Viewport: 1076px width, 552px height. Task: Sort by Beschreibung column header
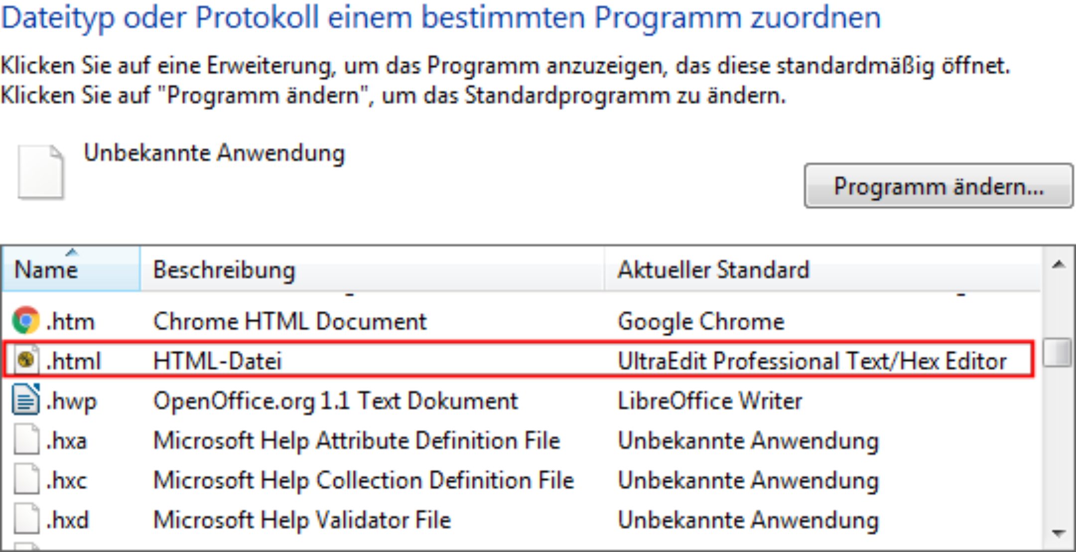pos(372,269)
